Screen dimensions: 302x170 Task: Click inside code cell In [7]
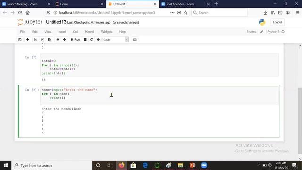[x=159, y=65]
